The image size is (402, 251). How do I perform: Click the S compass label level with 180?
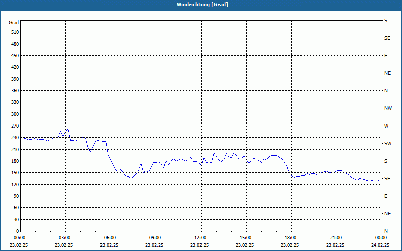[386, 161]
